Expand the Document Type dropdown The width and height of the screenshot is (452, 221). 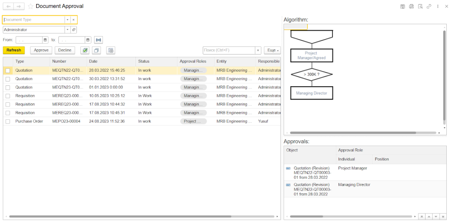67,20
